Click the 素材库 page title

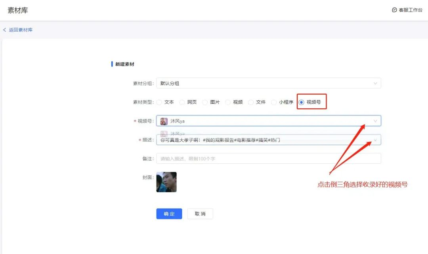pyautogui.click(x=18, y=10)
